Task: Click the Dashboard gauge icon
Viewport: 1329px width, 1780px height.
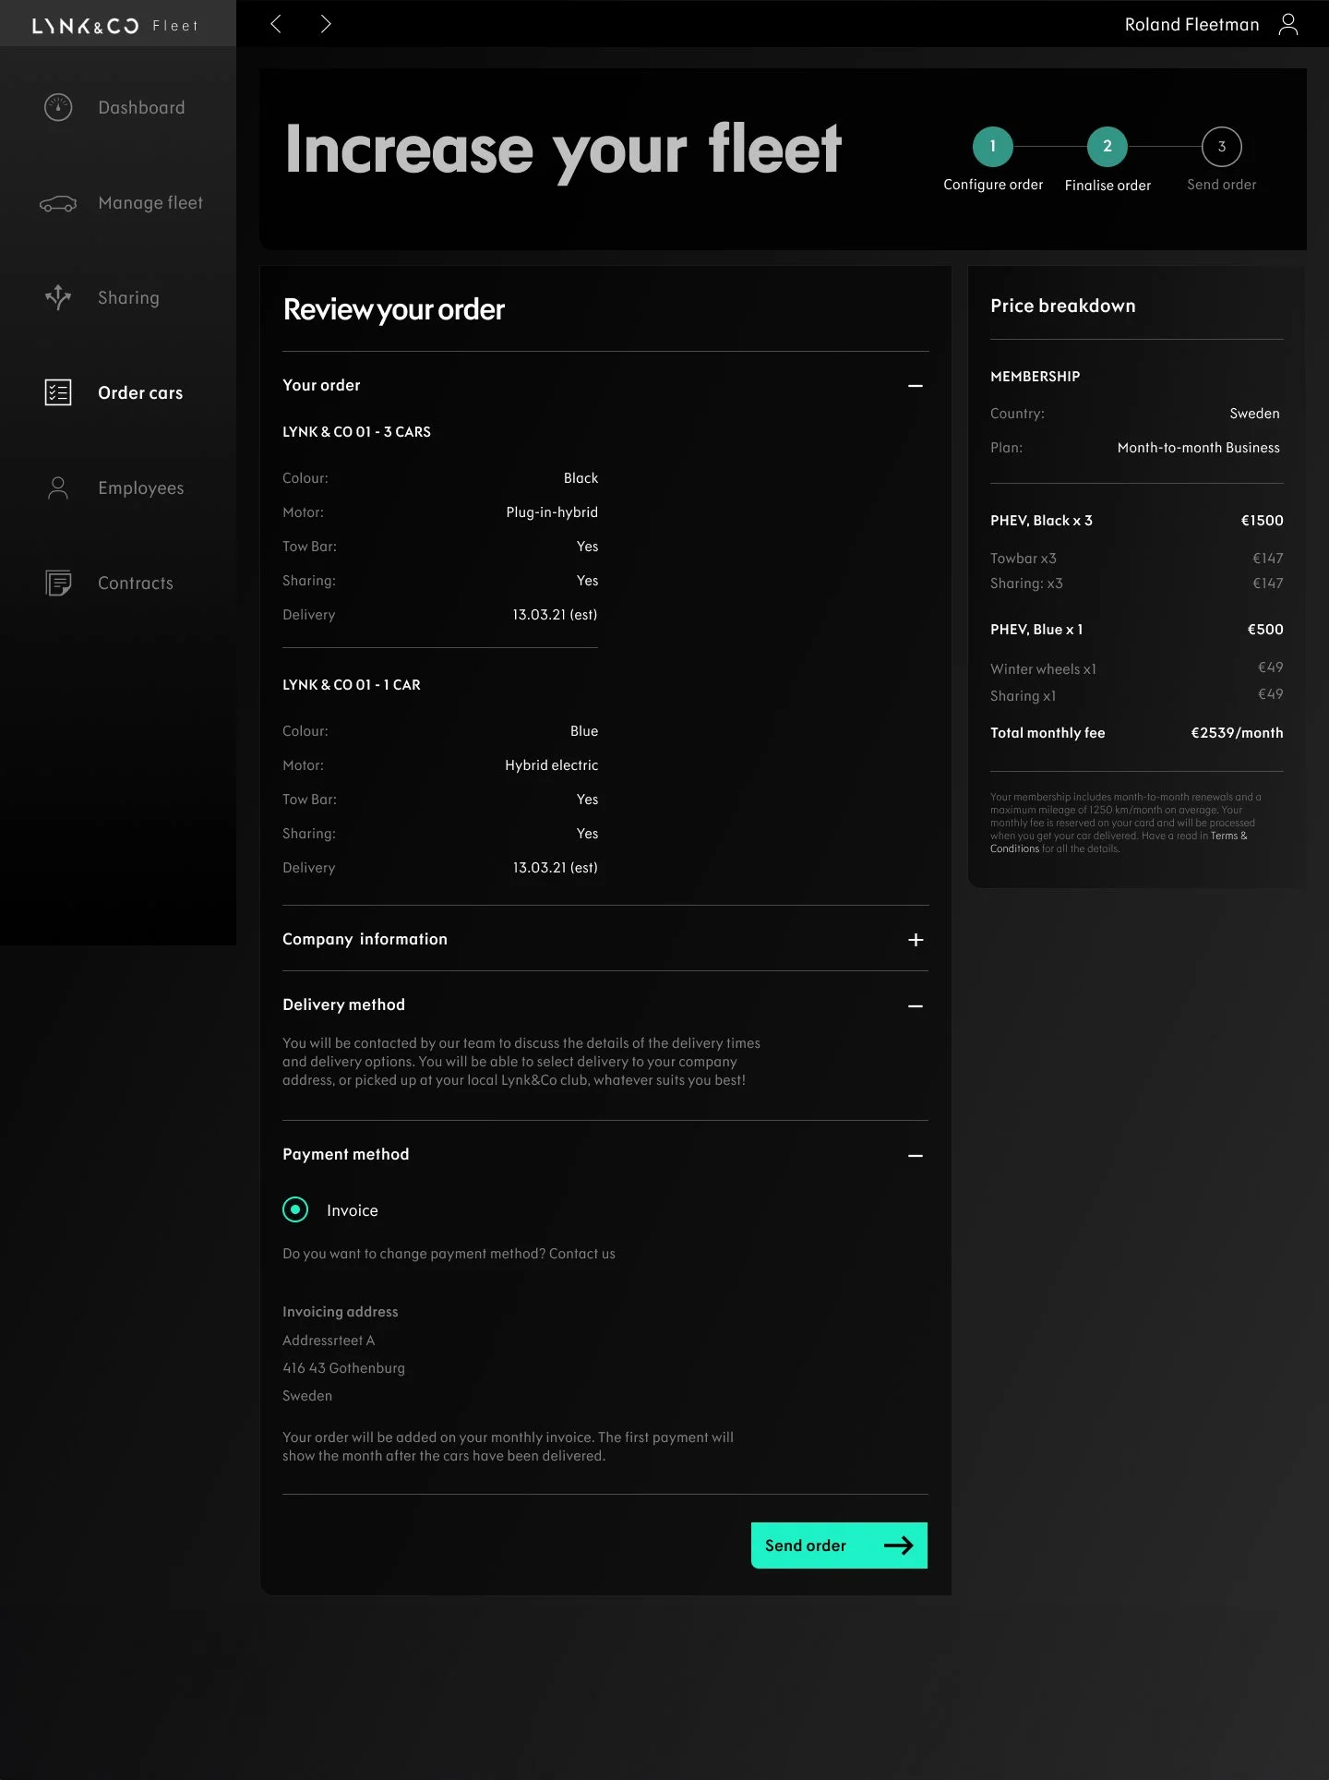Action: pos(58,107)
